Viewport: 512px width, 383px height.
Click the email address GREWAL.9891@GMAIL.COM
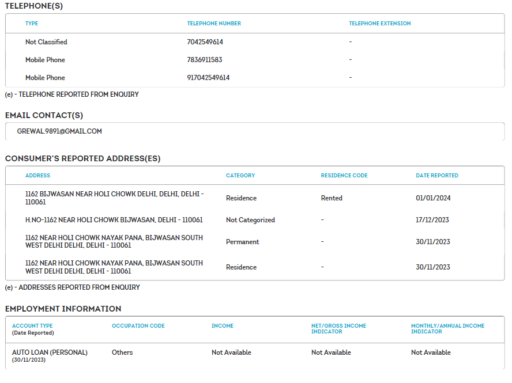point(59,131)
